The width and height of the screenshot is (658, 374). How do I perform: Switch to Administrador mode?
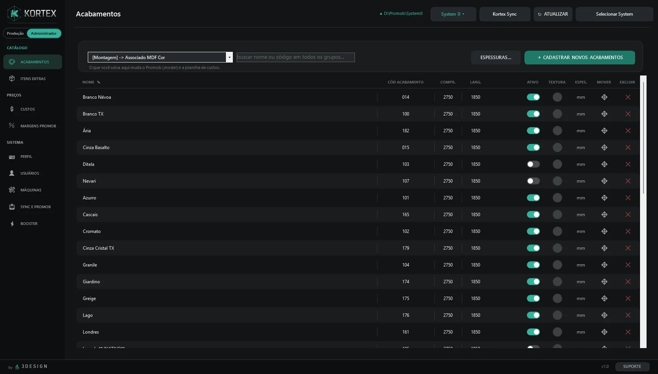click(x=44, y=34)
